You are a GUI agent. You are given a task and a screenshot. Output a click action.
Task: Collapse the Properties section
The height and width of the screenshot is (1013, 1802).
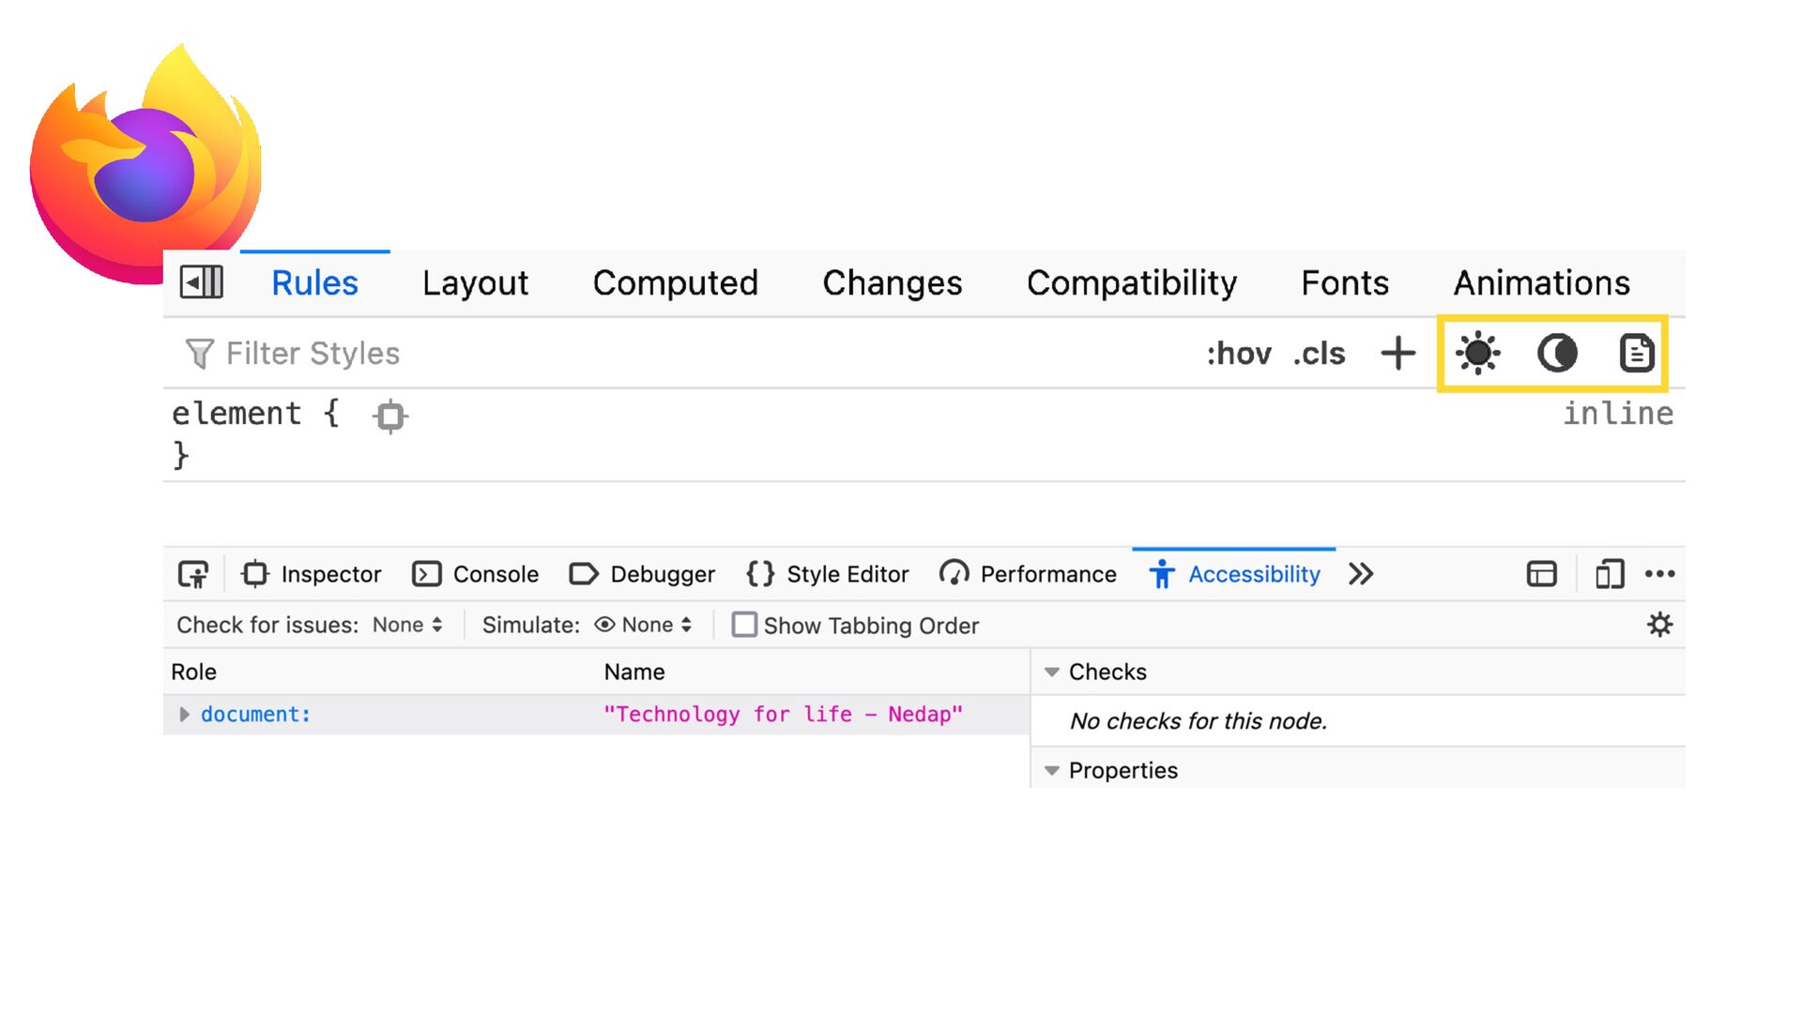pos(1051,771)
